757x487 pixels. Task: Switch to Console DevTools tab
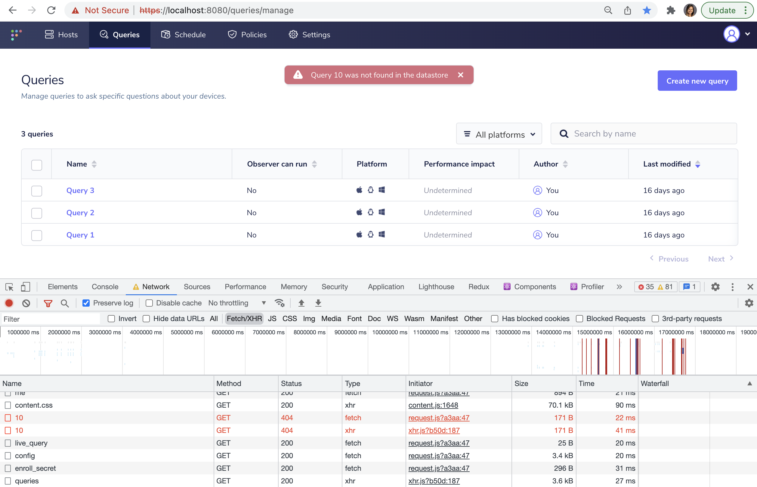pos(105,287)
